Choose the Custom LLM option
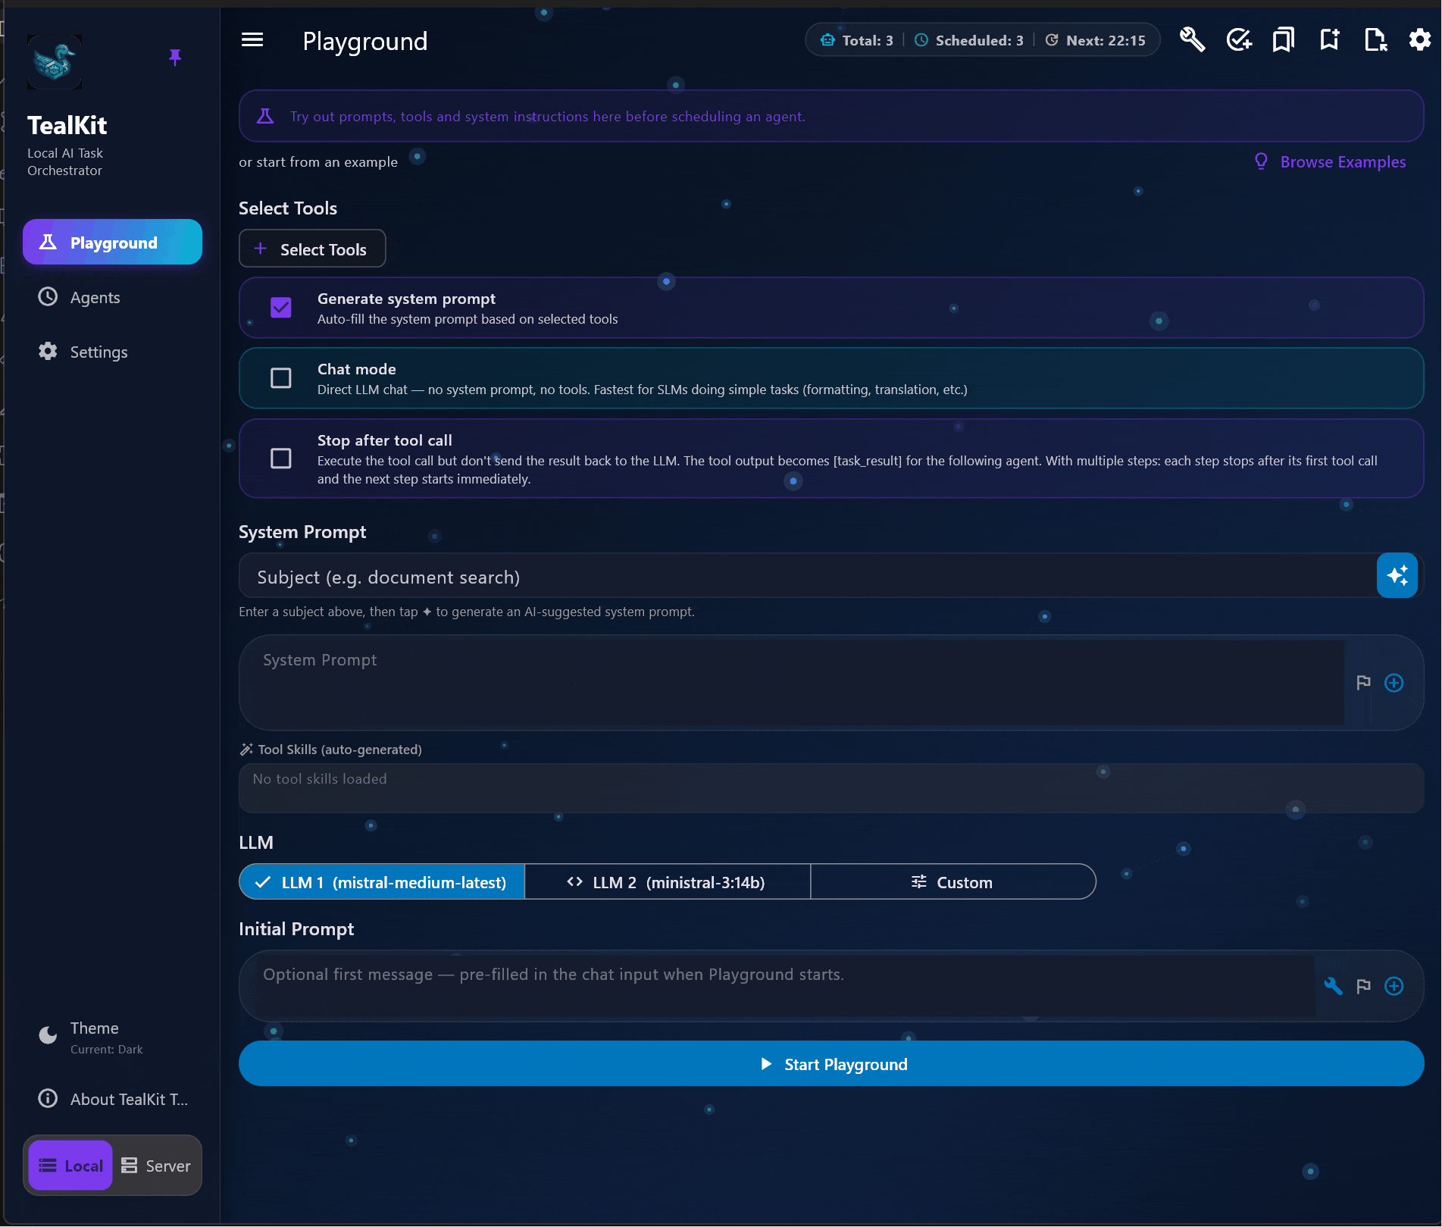This screenshot has height=1227, width=1442. (x=953, y=882)
